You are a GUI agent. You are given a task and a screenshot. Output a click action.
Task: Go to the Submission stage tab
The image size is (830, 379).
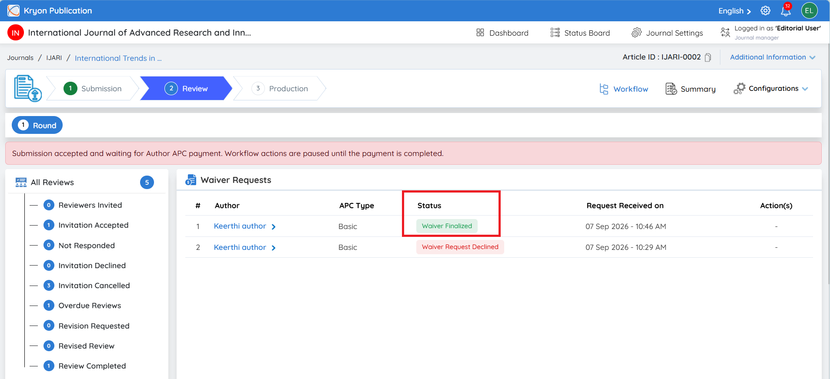(x=93, y=89)
